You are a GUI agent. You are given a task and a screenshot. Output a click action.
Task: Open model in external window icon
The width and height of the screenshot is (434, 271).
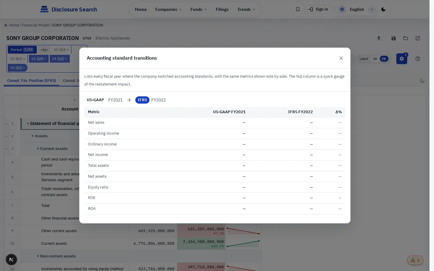click(418, 38)
